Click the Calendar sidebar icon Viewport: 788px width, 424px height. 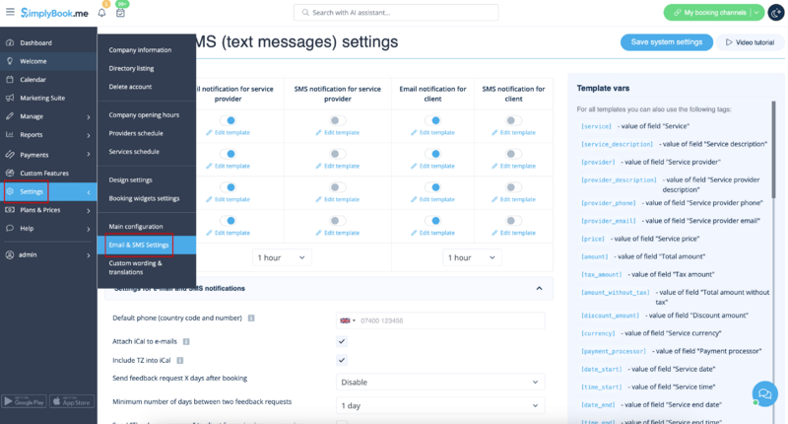[x=10, y=80]
